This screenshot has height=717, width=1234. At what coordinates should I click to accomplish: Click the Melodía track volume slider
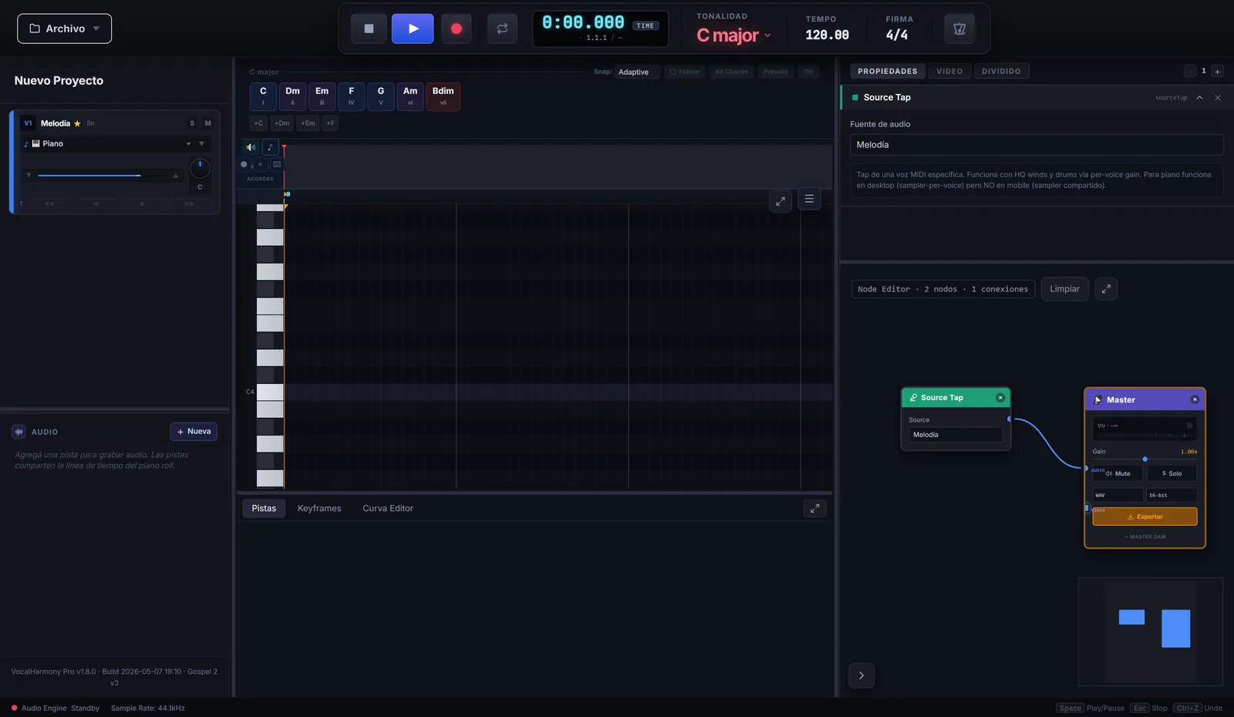[102, 176]
